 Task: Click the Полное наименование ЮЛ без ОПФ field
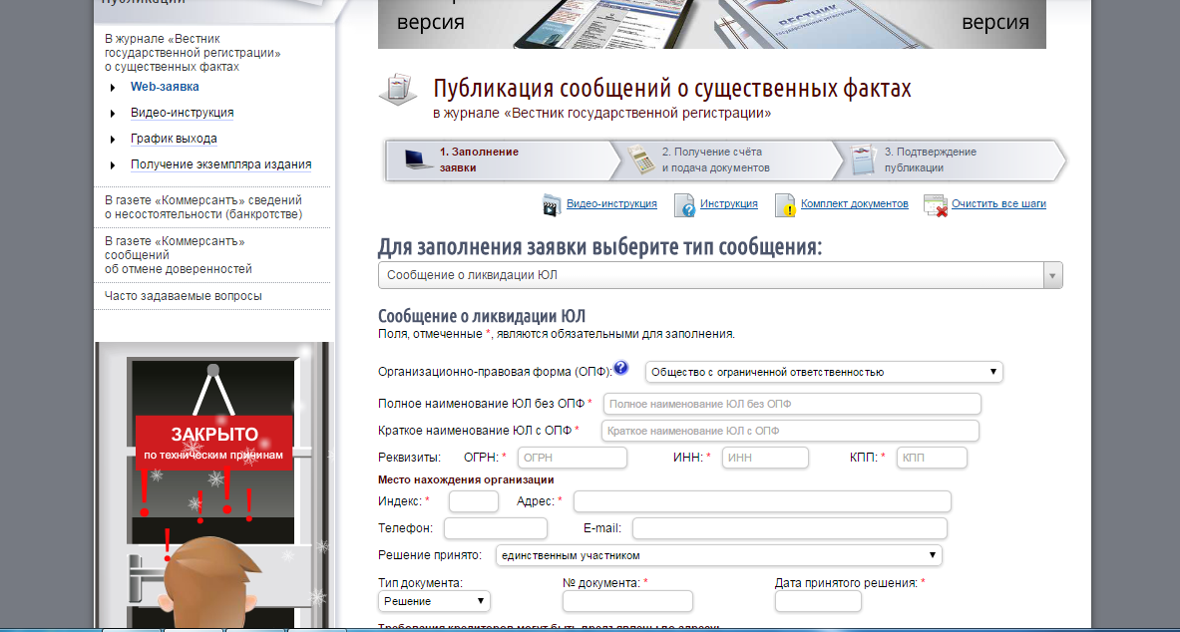(x=792, y=404)
